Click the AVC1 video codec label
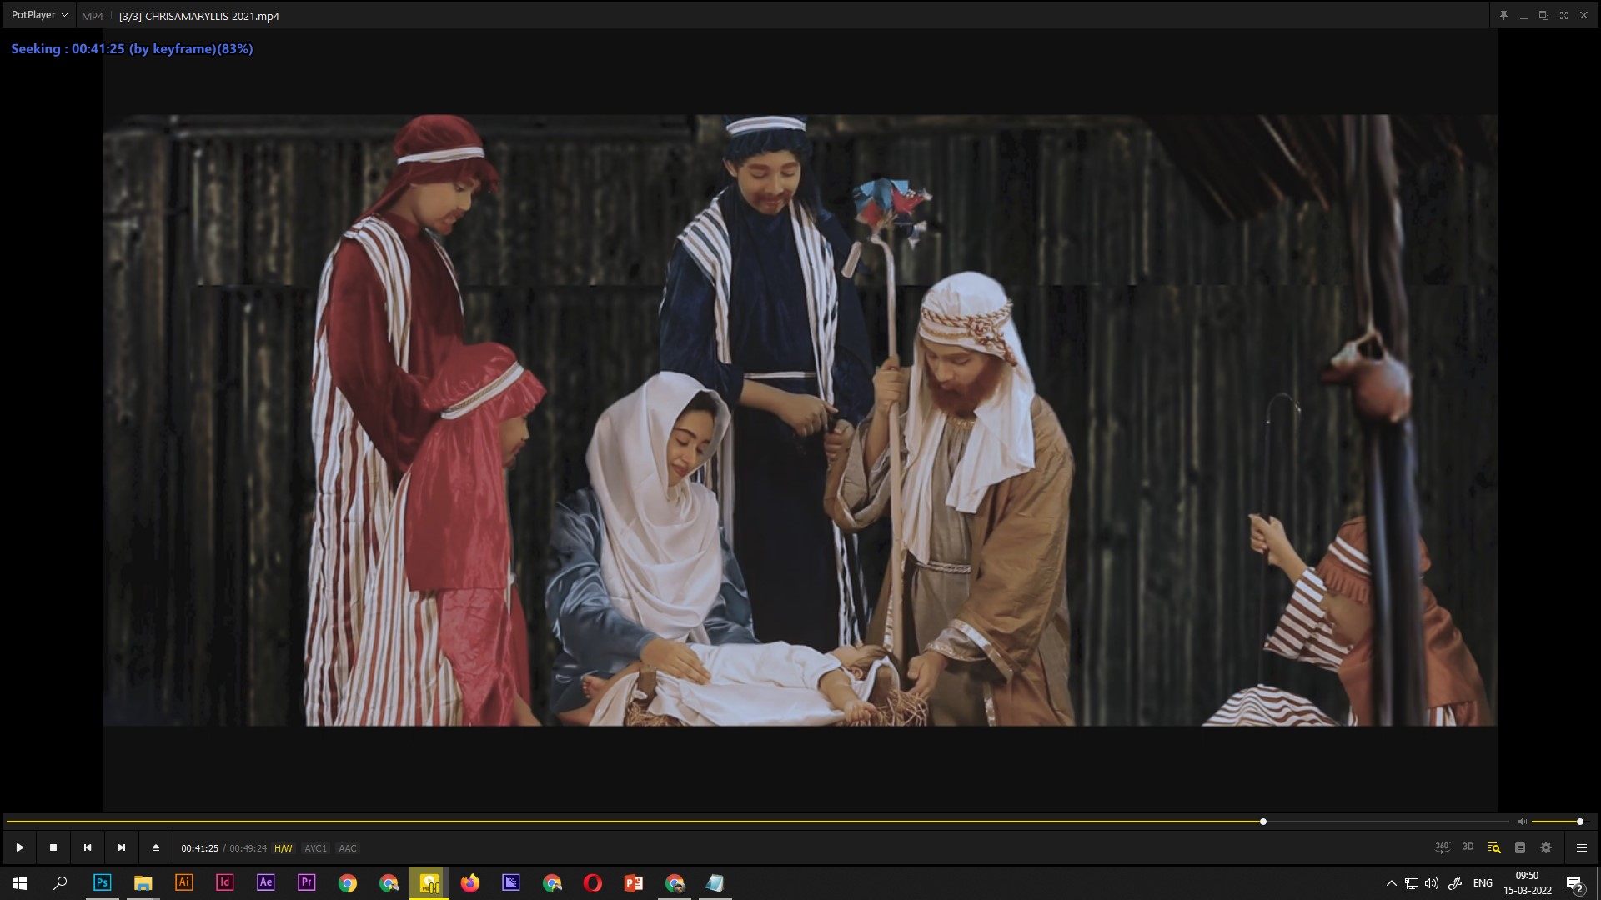1601x900 pixels. tap(315, 848)
